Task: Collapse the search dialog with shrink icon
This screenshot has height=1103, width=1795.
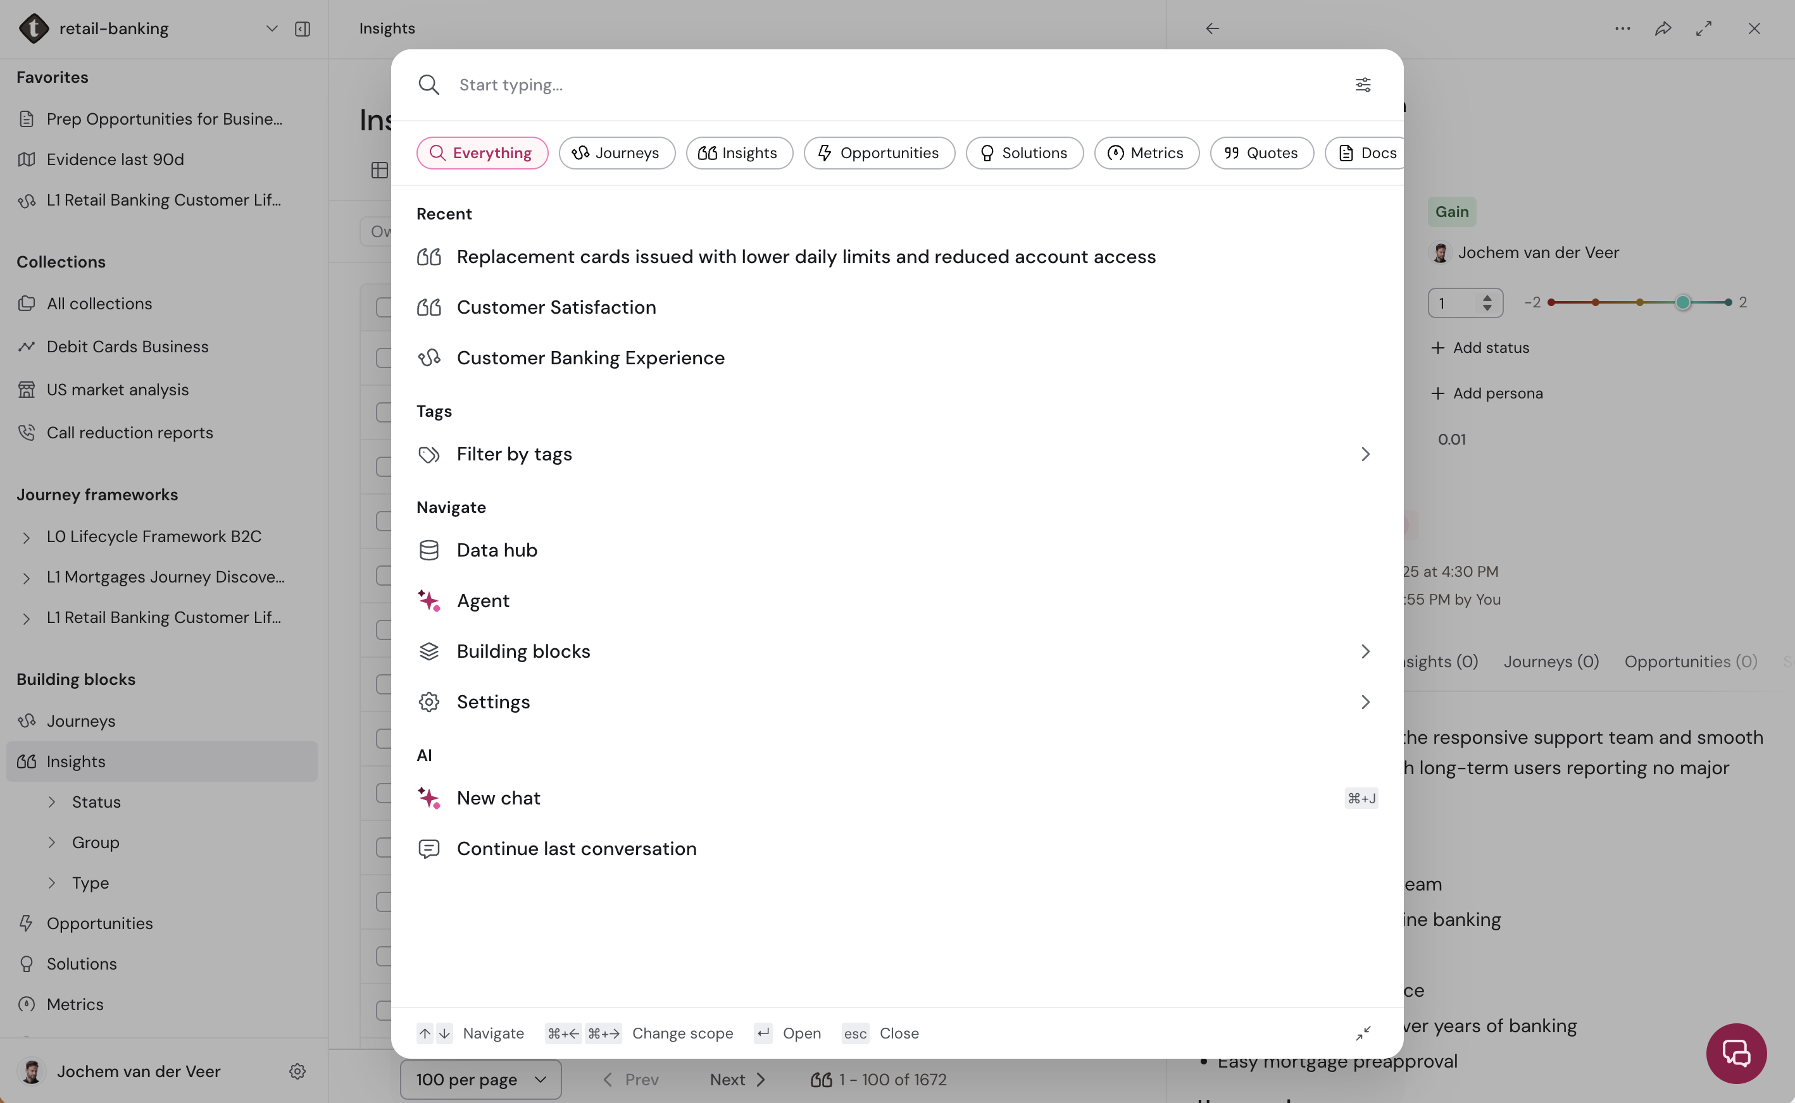Action: point(1363,1033)
